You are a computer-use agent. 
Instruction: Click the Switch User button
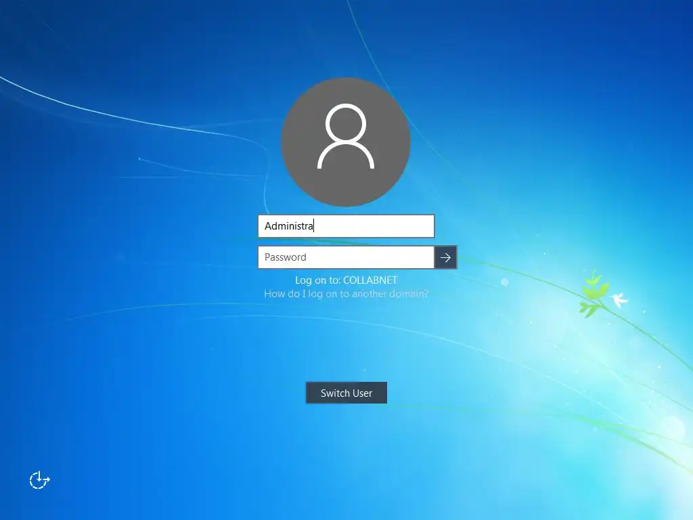(346, 393)
